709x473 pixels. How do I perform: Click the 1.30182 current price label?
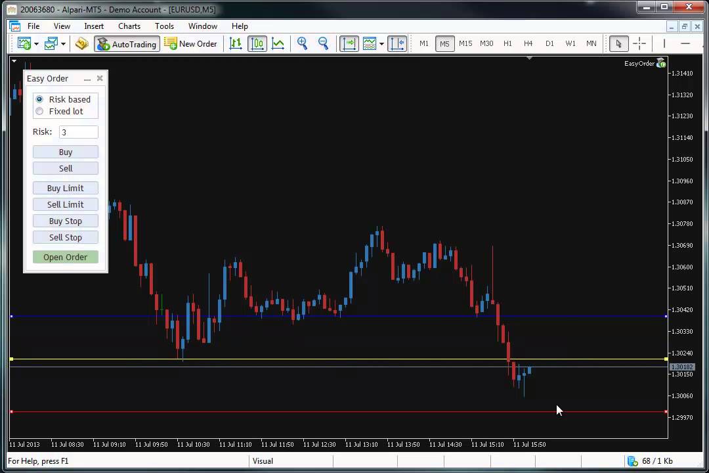[681, 367]
